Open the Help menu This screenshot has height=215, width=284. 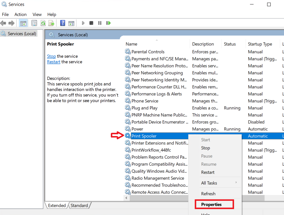coord(52,14)
